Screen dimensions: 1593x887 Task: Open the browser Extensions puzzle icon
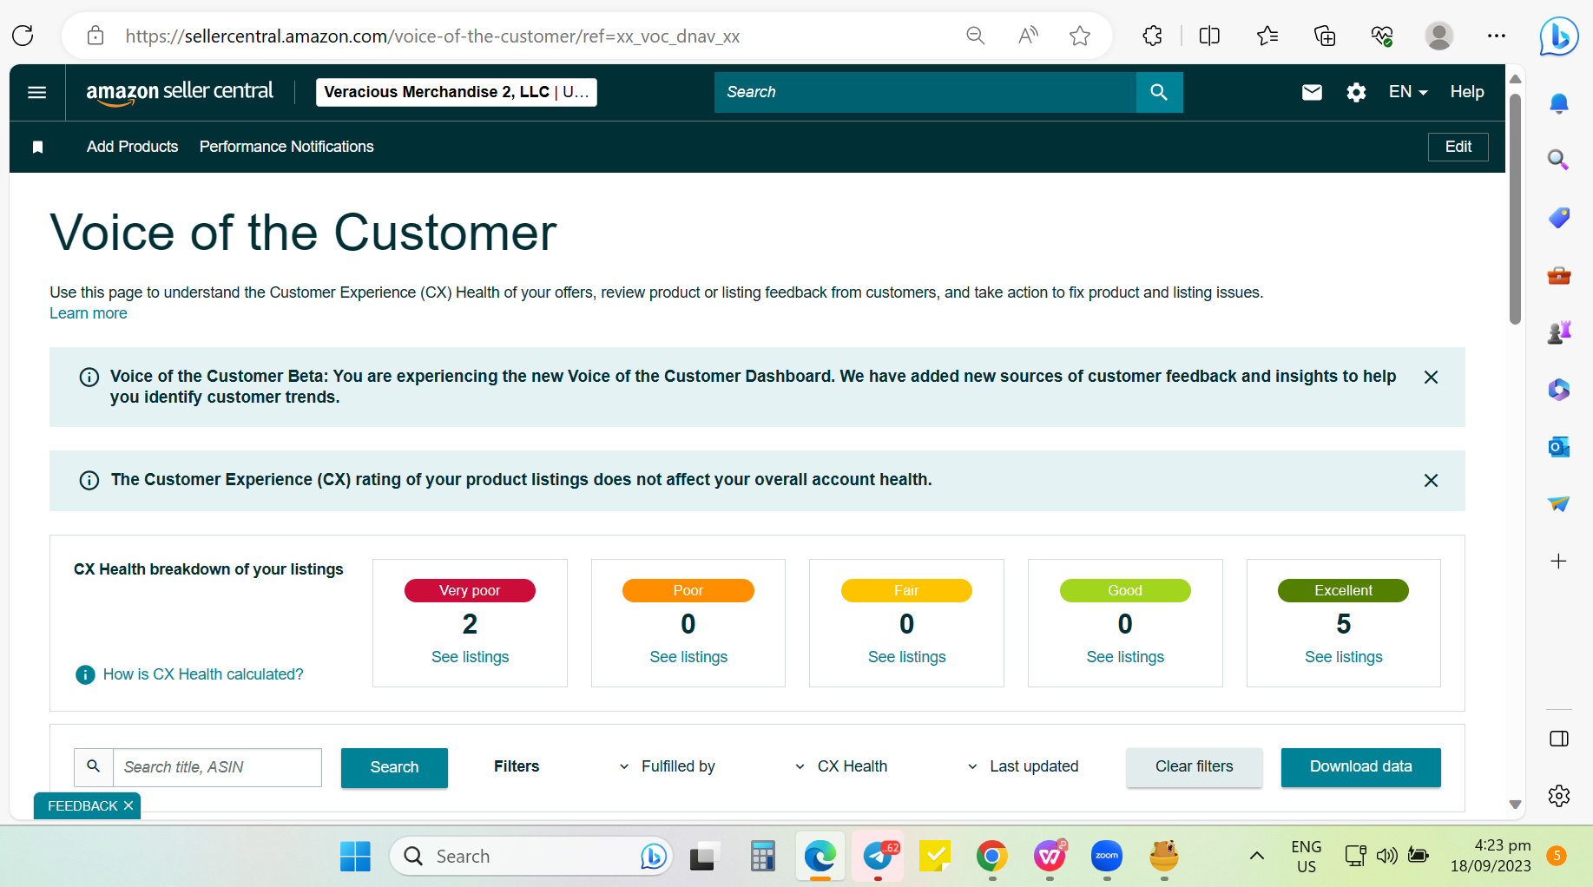1152,36
